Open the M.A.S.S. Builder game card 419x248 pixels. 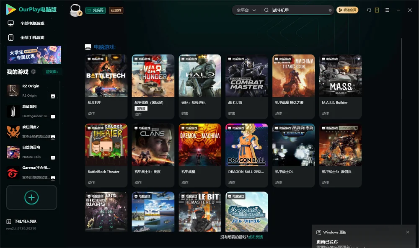coord(340,87)
